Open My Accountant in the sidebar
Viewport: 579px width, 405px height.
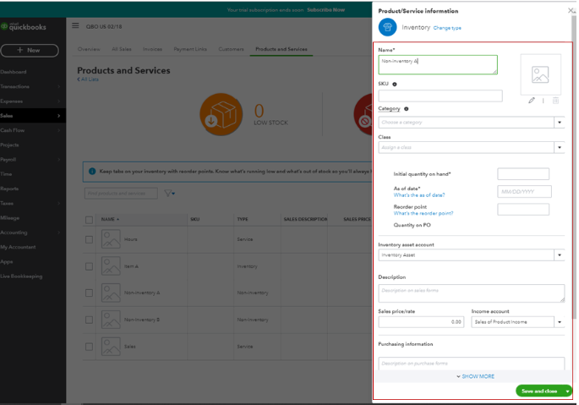(x=18, y=247)
